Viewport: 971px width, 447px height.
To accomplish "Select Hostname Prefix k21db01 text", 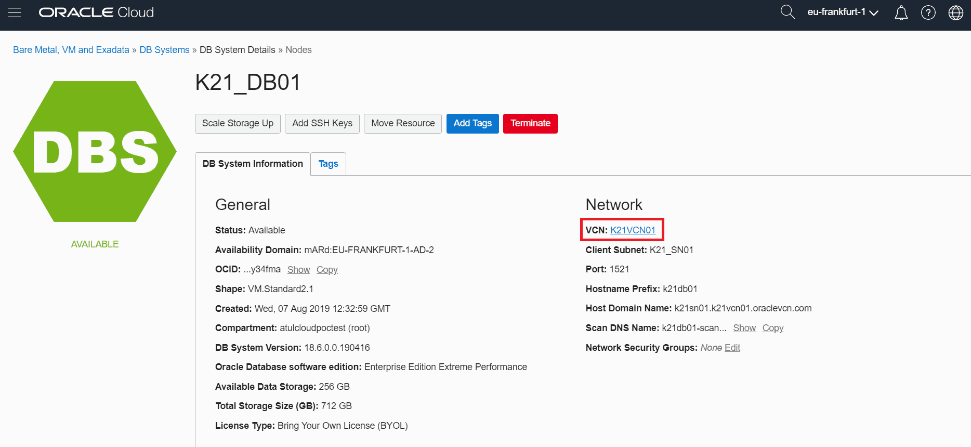I will coord(641,289).
